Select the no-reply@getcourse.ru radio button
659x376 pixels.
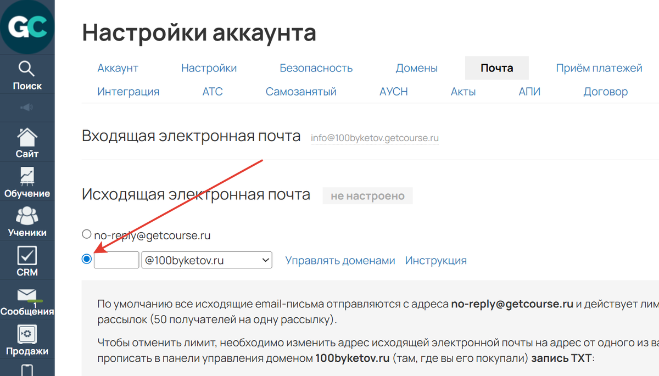click(x=86, y=233)
